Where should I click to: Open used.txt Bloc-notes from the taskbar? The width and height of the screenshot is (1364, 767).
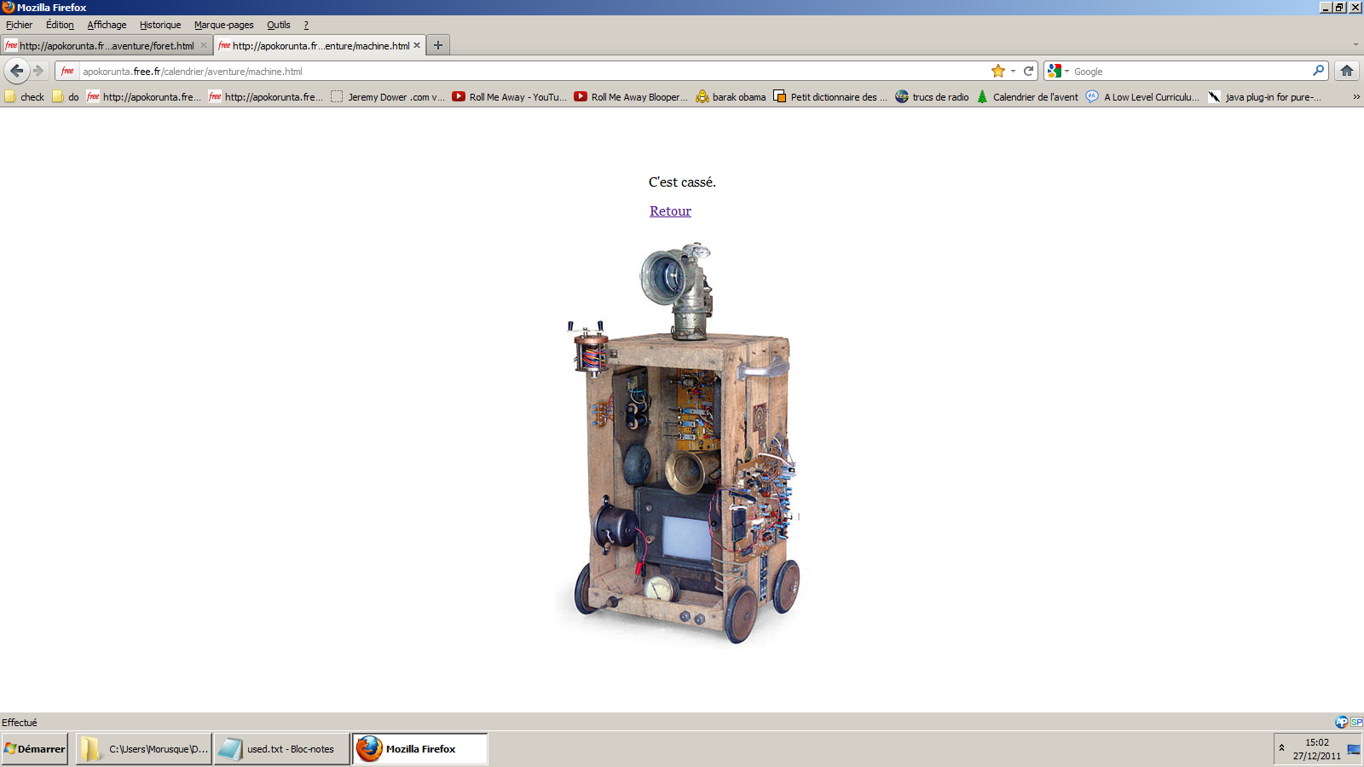(281, 749)
